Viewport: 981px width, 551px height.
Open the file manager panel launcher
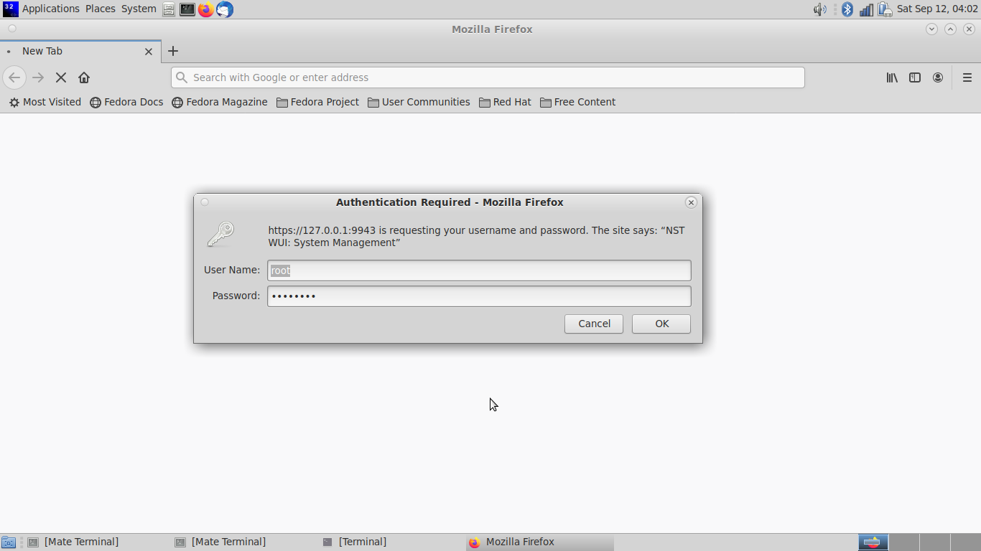pos(168,9)
